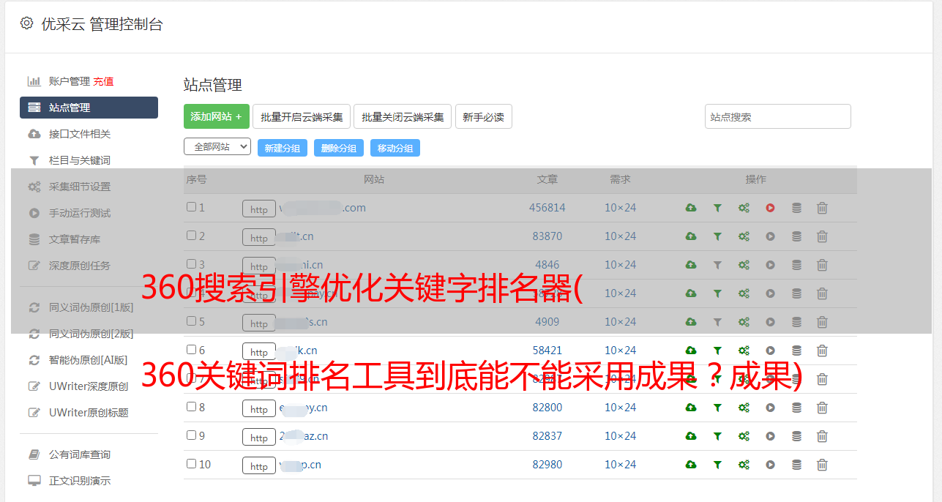Image resolution: width=942 pixels, height=502 pixels.
Task: Click filter icon in 83870 row
Action: [x=717, y=236]
